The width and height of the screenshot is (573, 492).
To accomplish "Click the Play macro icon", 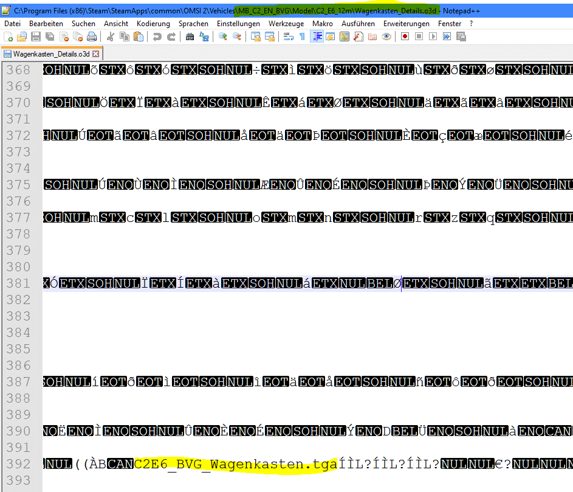I will click(x=433, y=36).
